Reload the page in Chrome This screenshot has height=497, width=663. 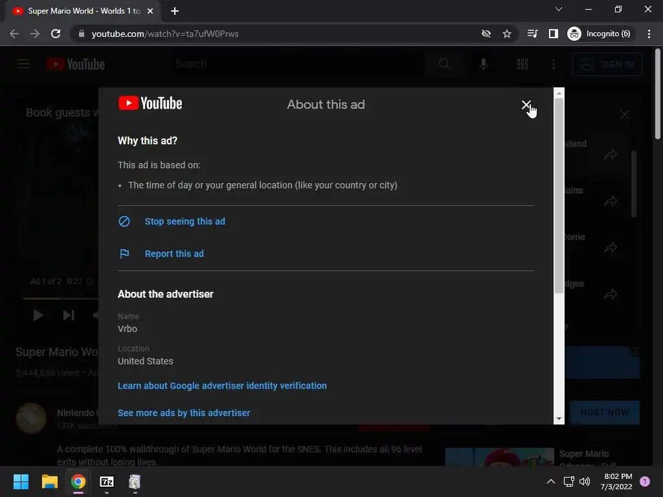pyautogui.click(x=56, y=34)
